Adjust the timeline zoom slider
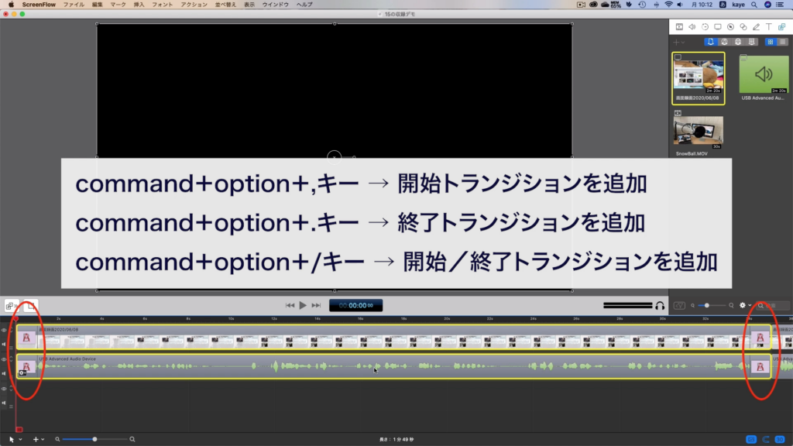The image size is (793, 446). [94, 439]
